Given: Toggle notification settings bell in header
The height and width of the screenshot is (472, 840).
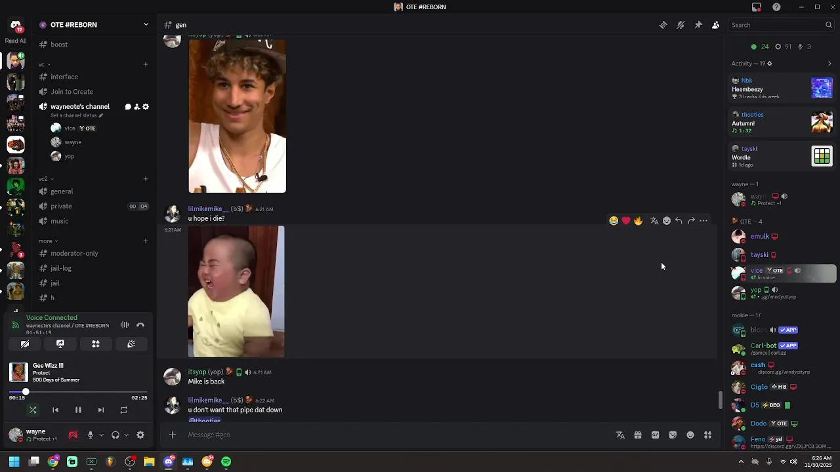Looking at the screenshot, I should click(681, 25).
